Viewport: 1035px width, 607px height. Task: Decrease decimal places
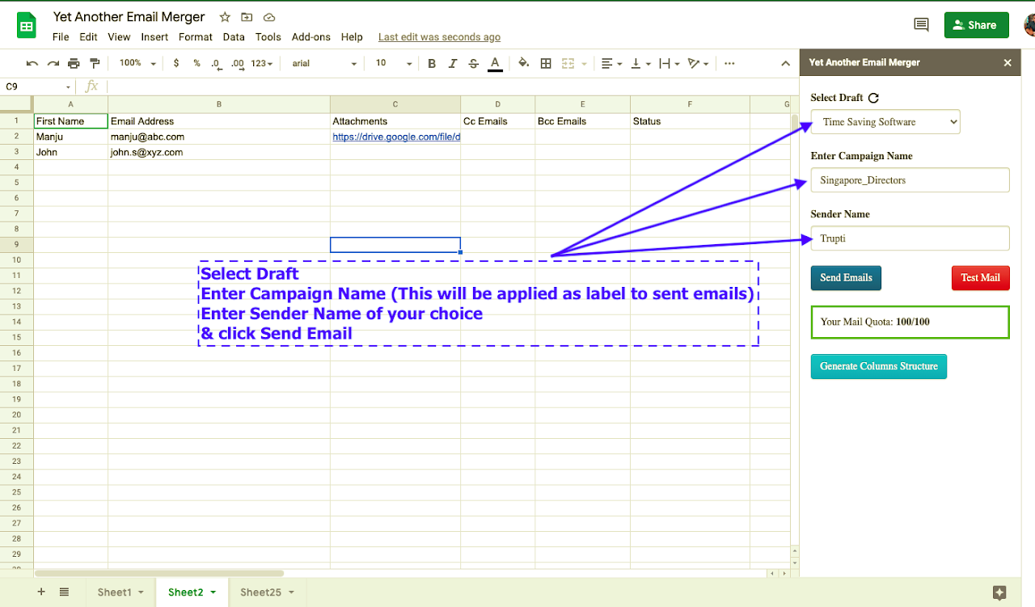(217, 63)
